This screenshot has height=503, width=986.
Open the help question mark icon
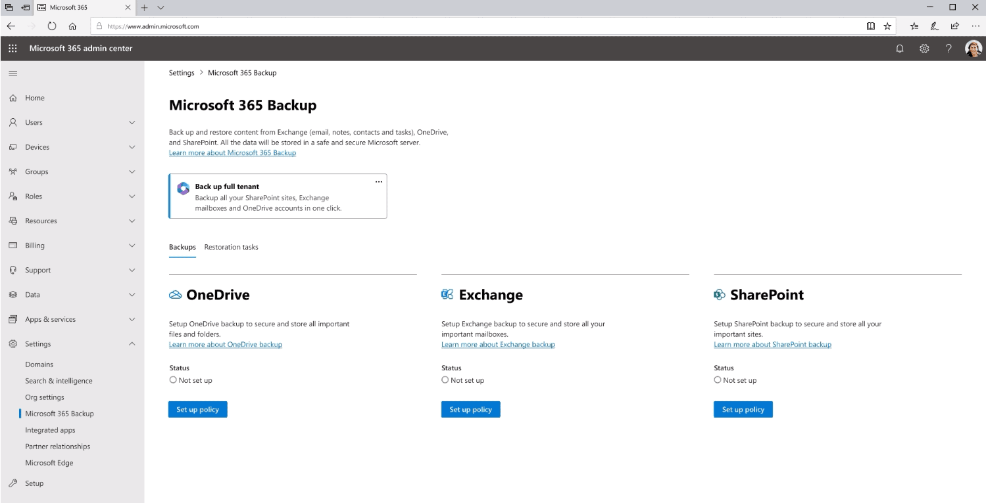pos(949,49)
